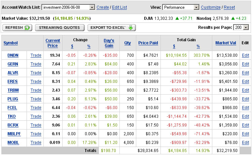Screen dimensions: 252x156
Task: Open the Account/Watch List dropdown
Action: click(x=92, y=7)
